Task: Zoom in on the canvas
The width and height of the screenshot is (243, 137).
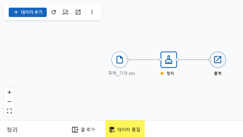Action: (x=9, y=92)
